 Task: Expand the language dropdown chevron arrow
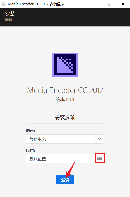pos(100,139)
